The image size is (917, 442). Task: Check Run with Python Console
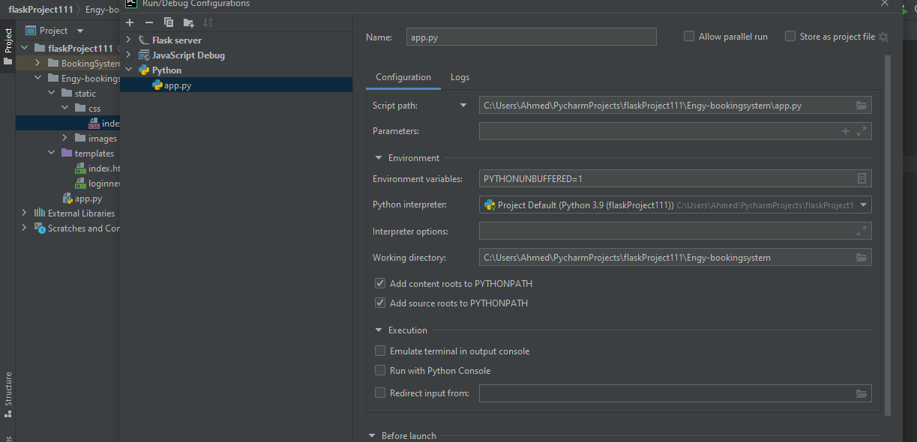tap(380, 371)
